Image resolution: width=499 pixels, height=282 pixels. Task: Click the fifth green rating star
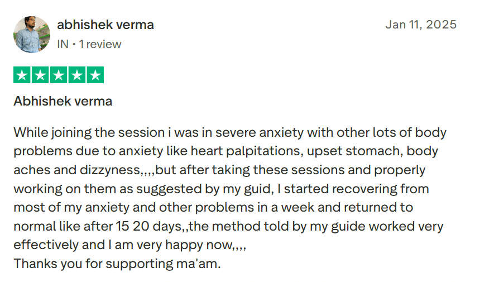click(x=95, y=75)
